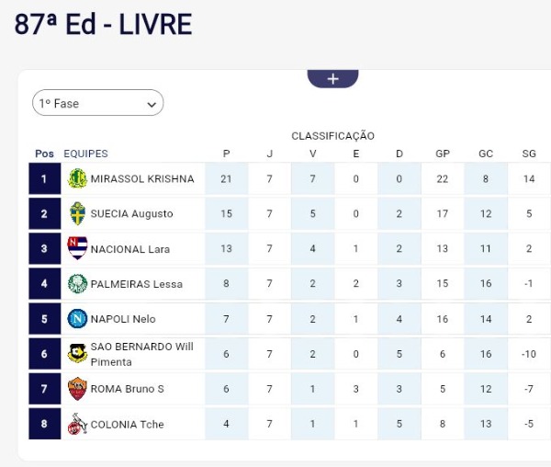Click the Mirassol Krishna team crest
551x467 pixels.
(78, 179)
